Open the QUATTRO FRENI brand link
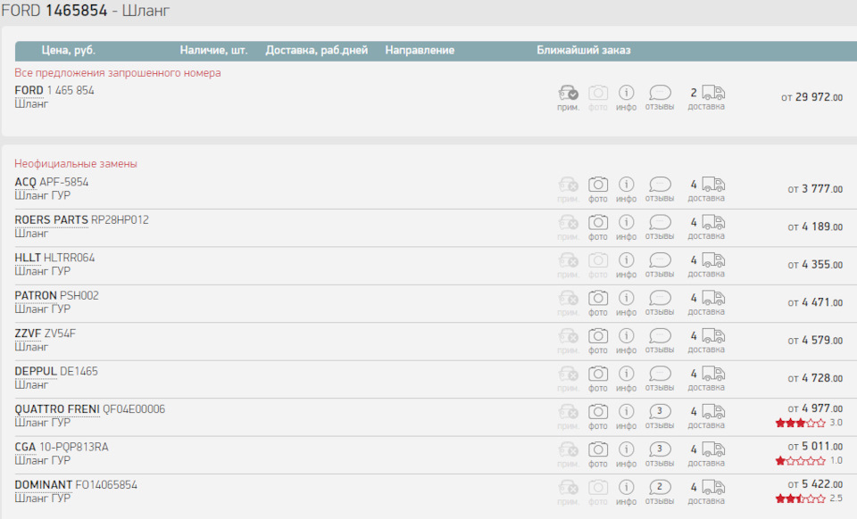 click(57, 408)
